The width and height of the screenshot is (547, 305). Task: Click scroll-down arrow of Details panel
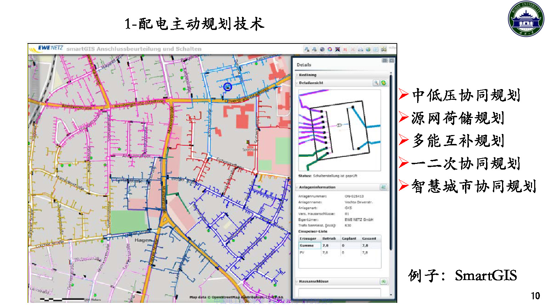click(x=391, y=295)
